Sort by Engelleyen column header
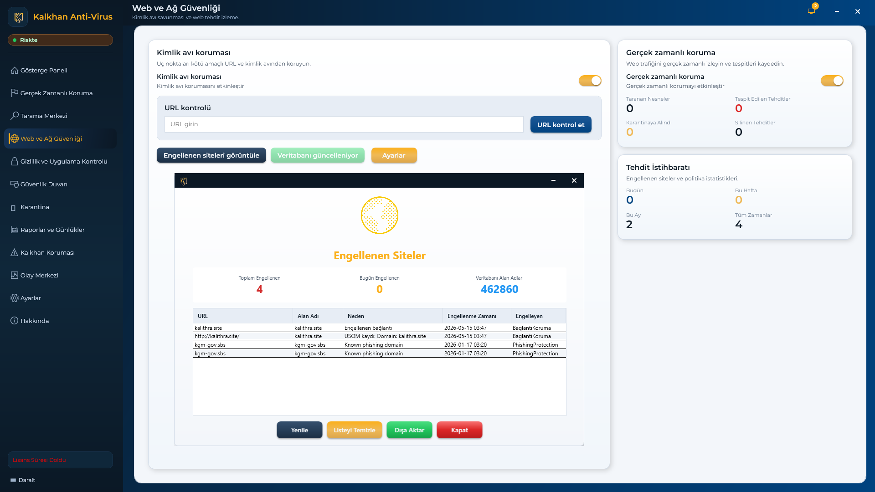Viewport: 875px width, 492px height. (538, 316)
